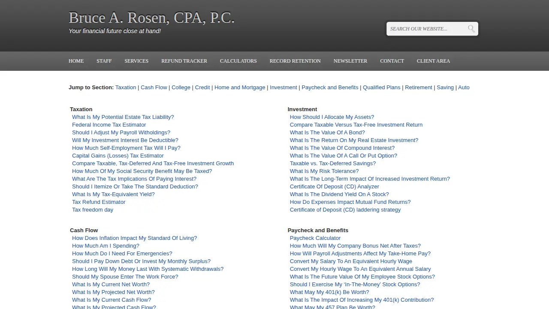This screenshot has height=309, width=549.
Task: Jump to the Investment section link
Action: pos(284,88)
